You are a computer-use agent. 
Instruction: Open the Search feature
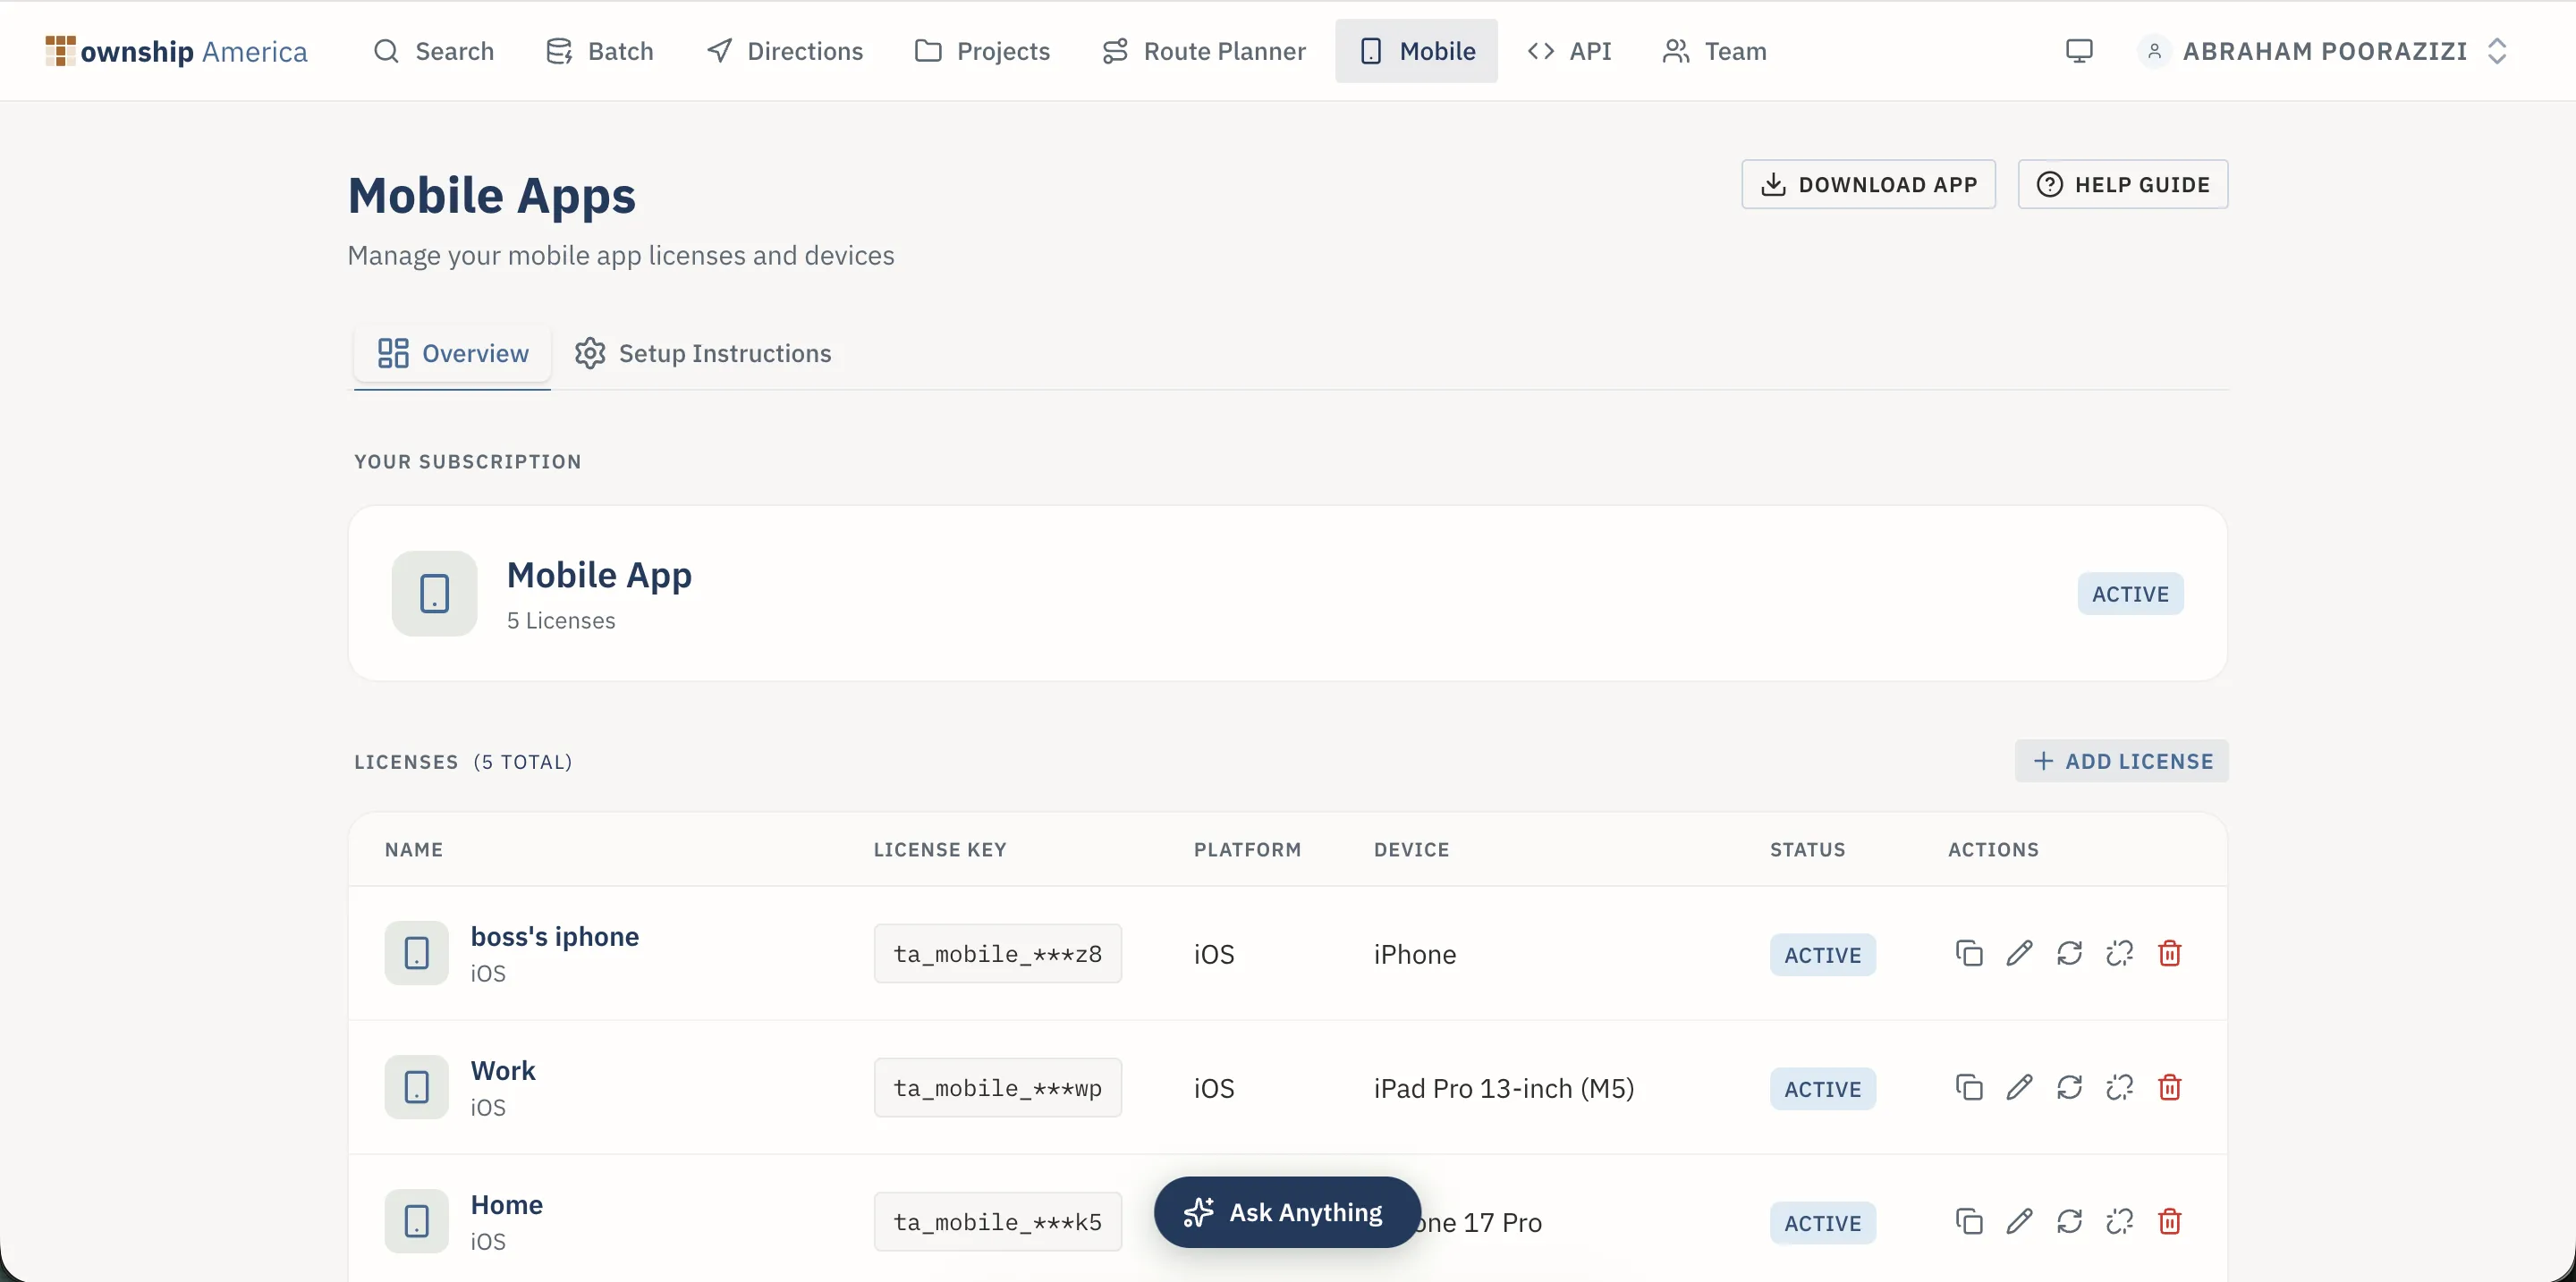pyautogui.click(x=434, y=51)
